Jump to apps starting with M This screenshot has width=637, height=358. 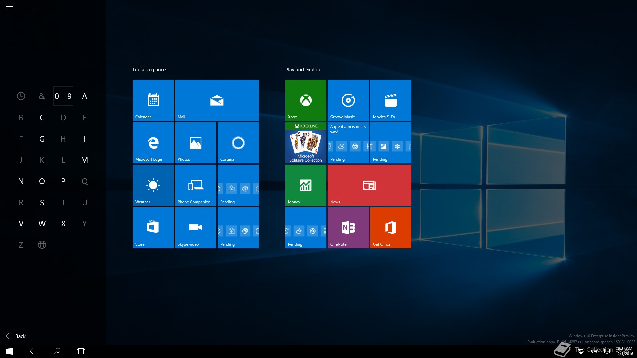pos(84,160)
